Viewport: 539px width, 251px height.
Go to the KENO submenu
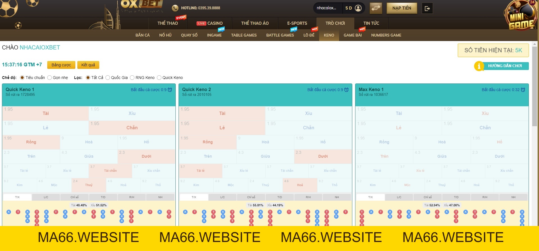point(329,35)
